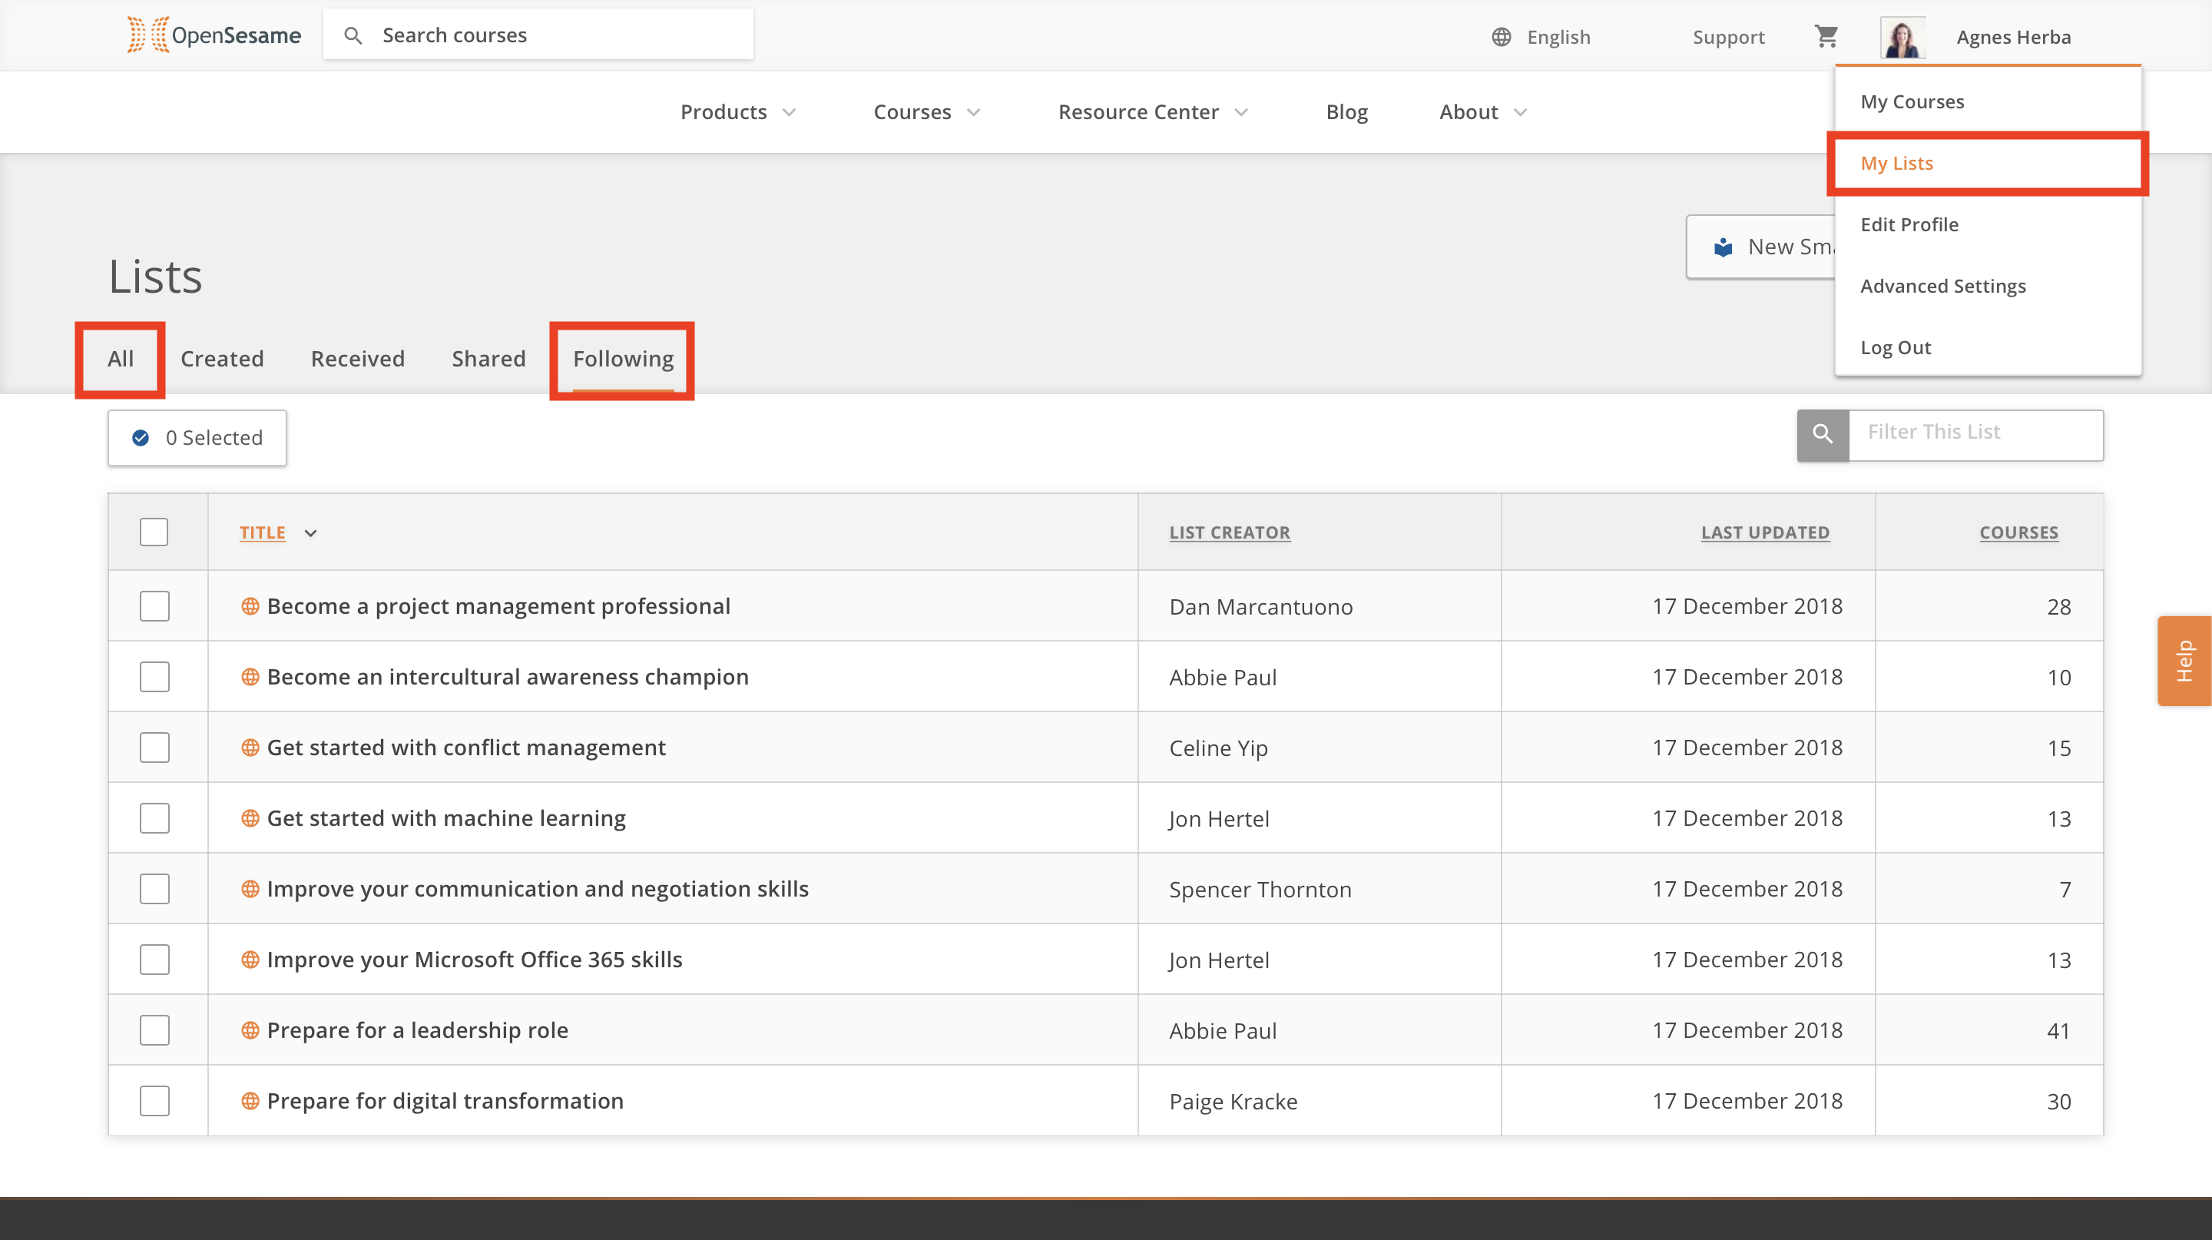Image resolution: width=2212 pixels, height=1240 pixels.
Task: Check the Prepare for a leadership role row
Action: coord(154,1029)
